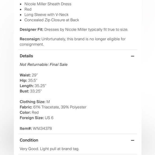The height and width of the screenshot is (155, 155).
Task: Click the Foreign Size US 6 line
Action: point(37,118)
